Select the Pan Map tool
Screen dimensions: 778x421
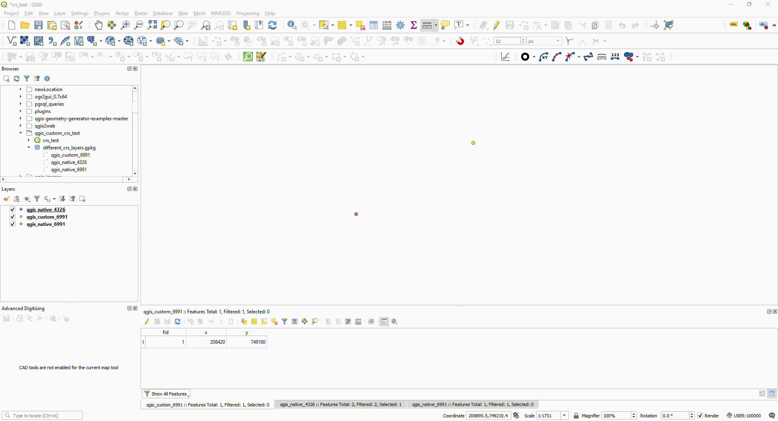[98, 25]
